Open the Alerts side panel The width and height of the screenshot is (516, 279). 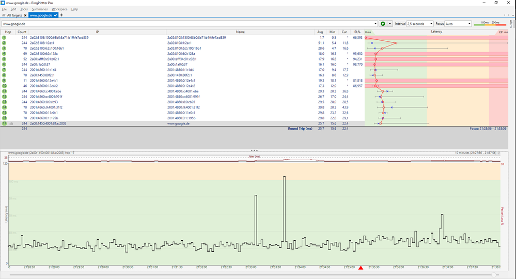(511, 24)
